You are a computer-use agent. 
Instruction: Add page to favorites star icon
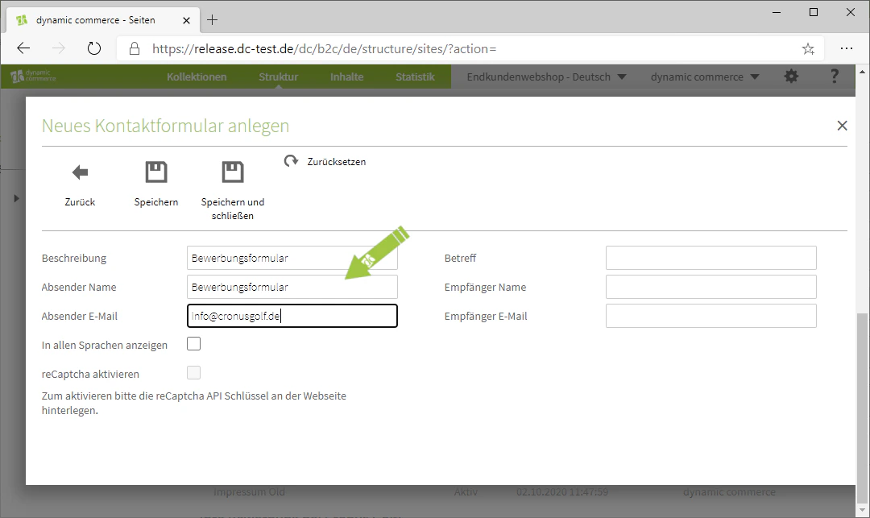pos(808,49)
